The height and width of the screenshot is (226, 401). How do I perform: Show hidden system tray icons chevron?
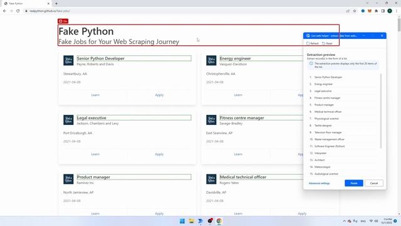(x=344, y=221)
